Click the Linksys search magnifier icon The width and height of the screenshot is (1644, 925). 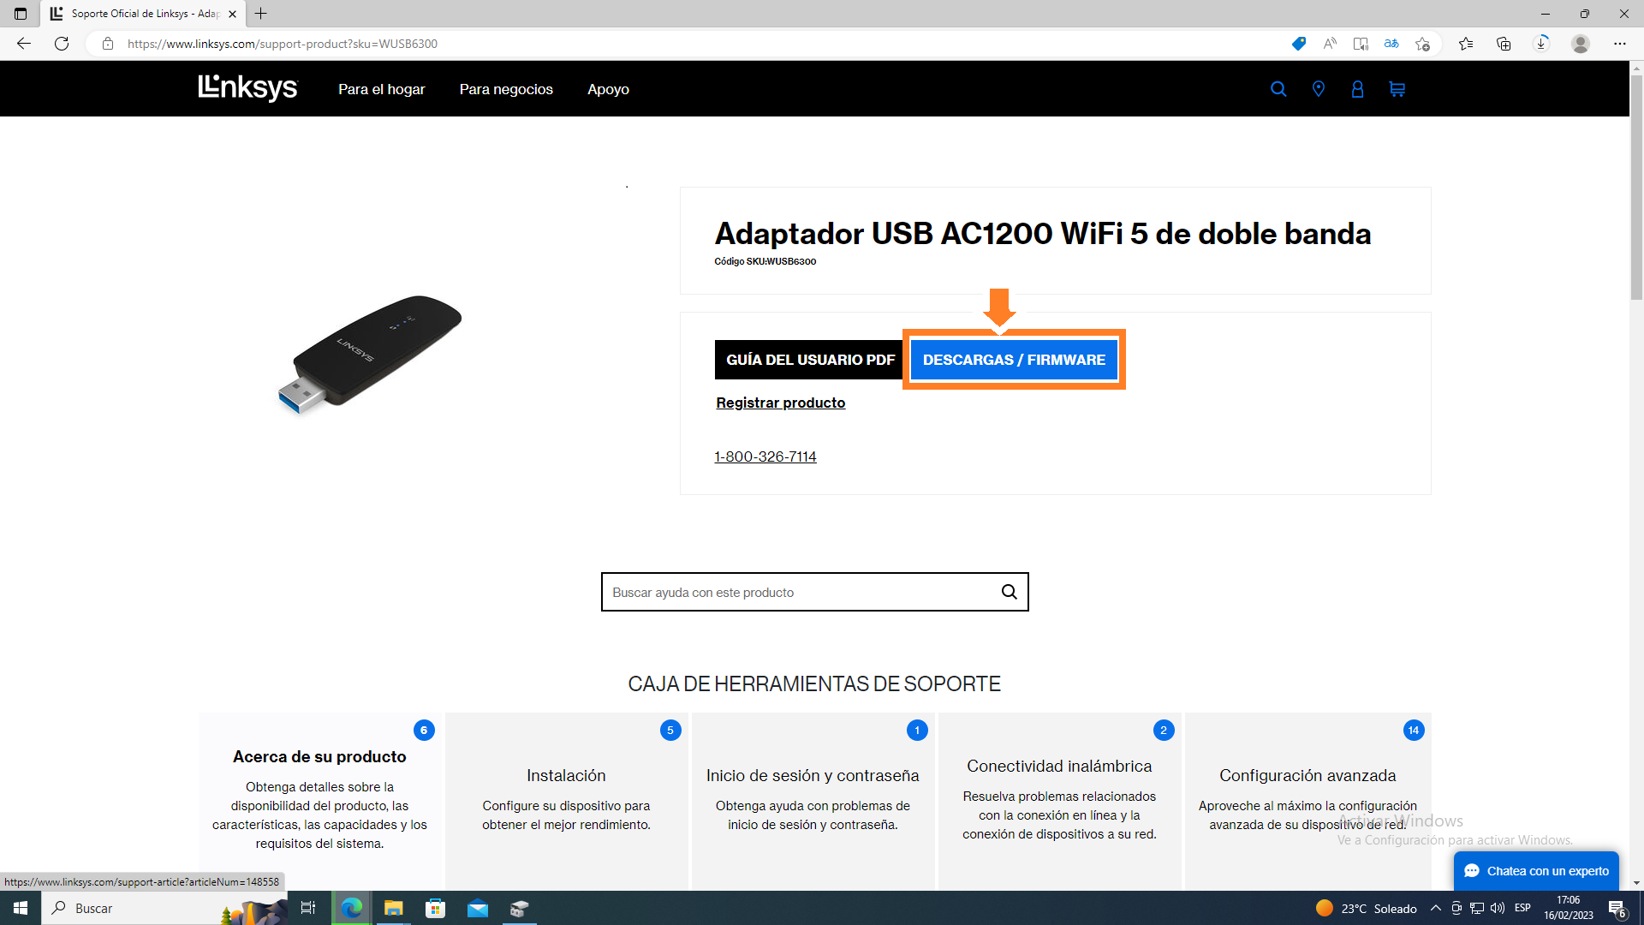click(1278, 89)
